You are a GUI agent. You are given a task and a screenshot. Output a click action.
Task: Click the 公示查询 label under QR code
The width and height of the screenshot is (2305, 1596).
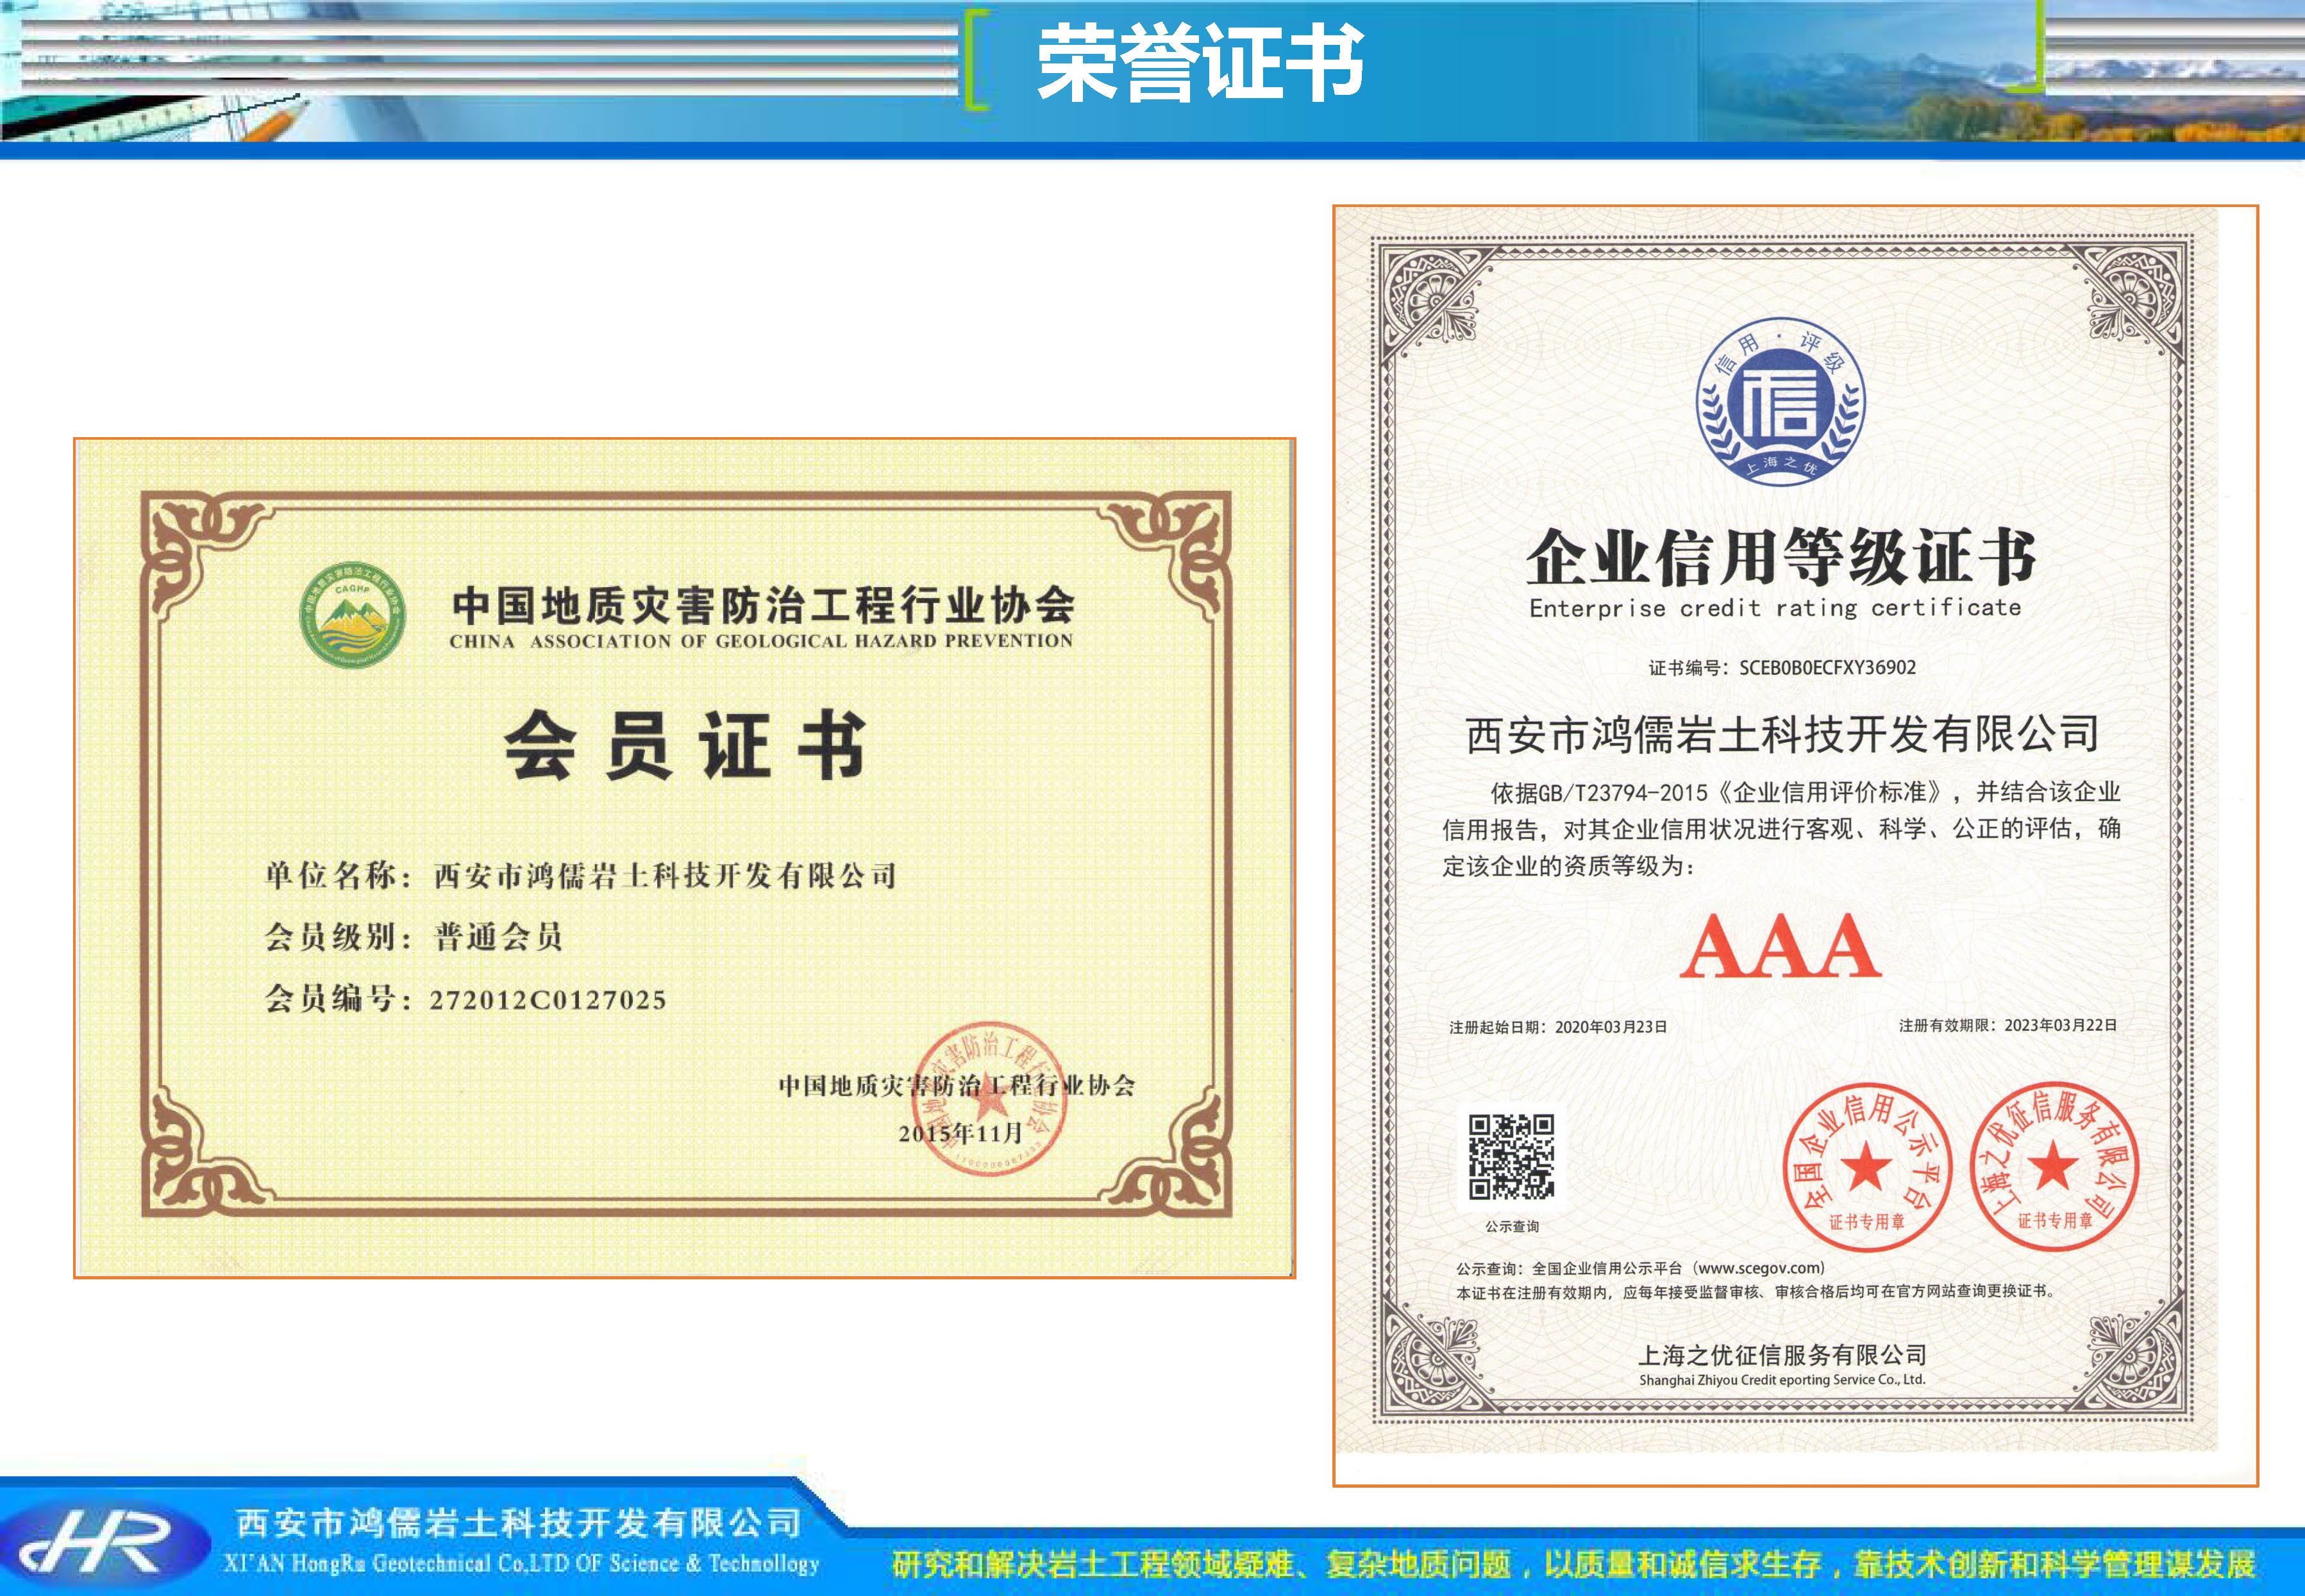[1512, 1226]
